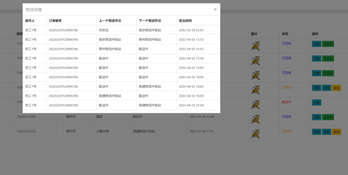Close the 物流详情 dialog with ×

pos(215,9)
